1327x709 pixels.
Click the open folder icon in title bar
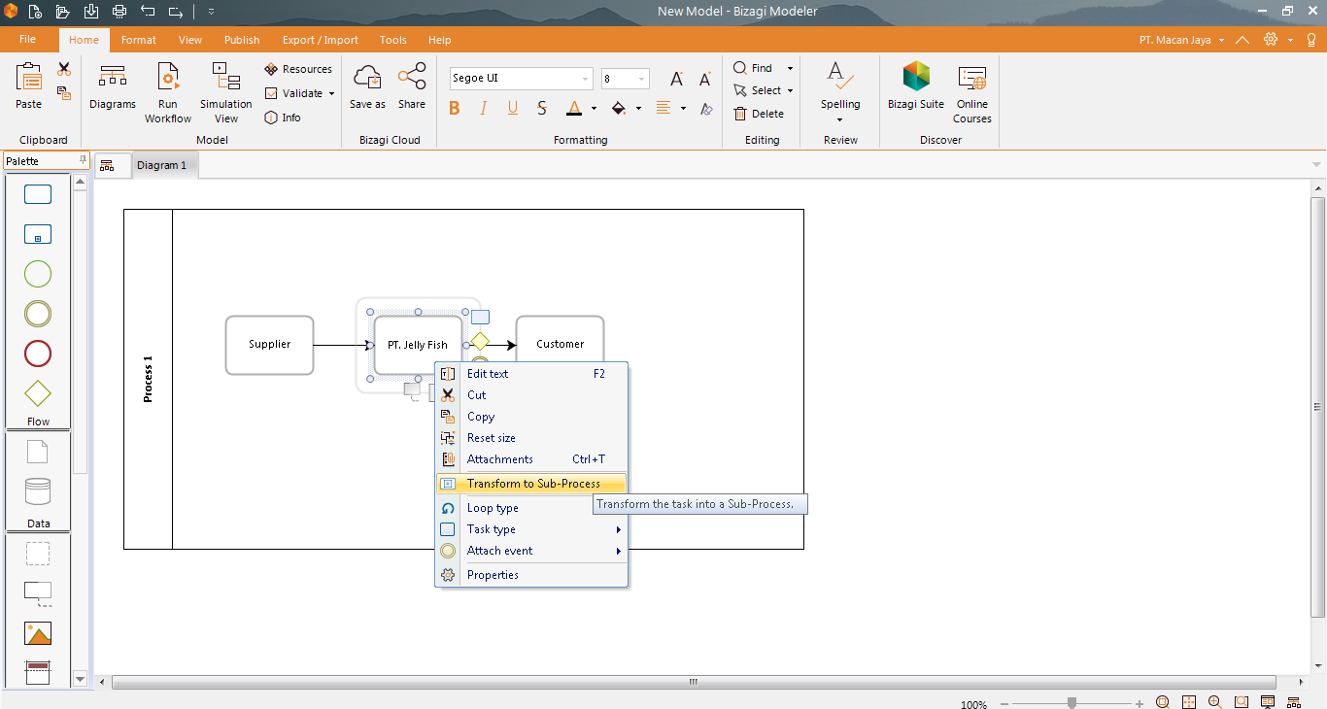[62, 12]
